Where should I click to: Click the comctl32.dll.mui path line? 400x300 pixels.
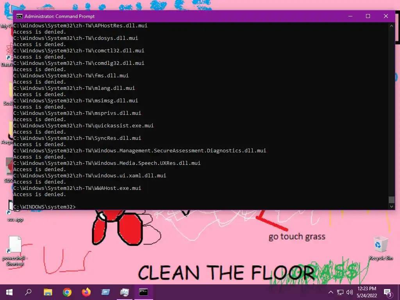pyautogui.click(x=79, y=50)
